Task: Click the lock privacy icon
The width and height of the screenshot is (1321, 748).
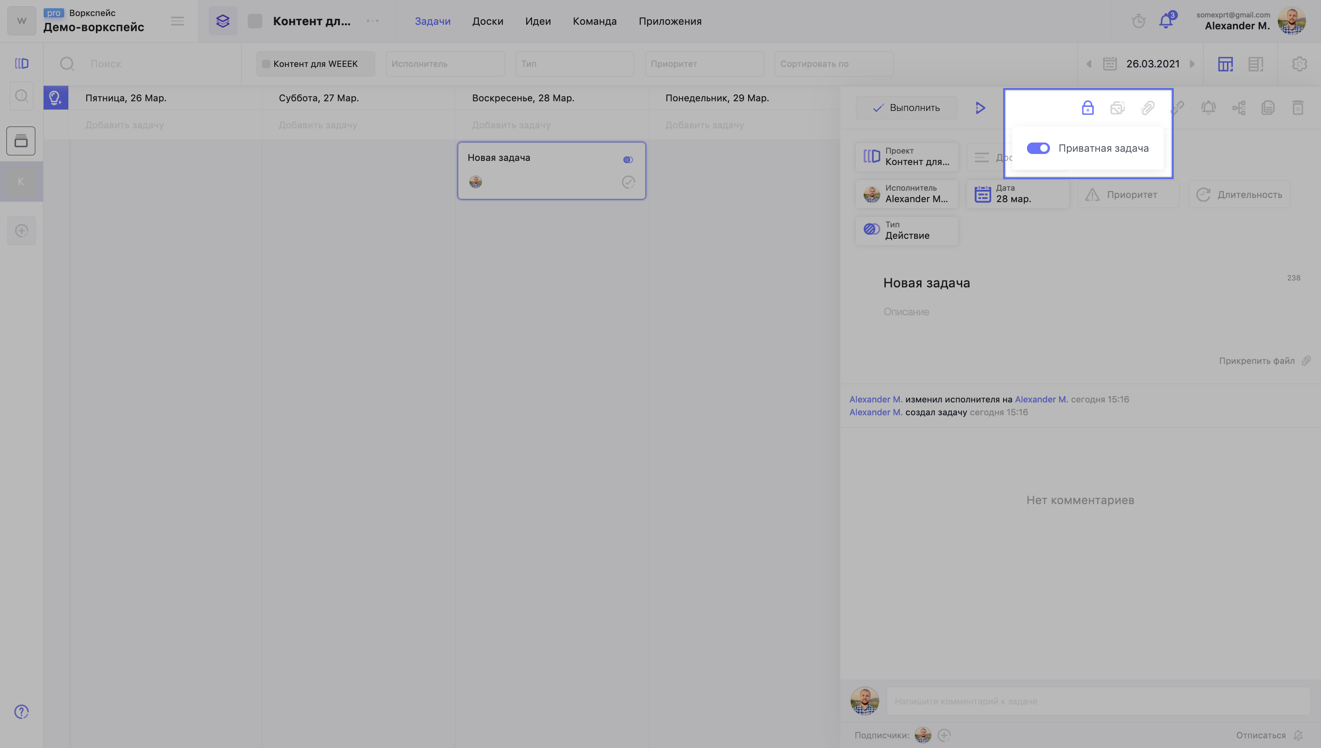Action: coord(1088,108)
